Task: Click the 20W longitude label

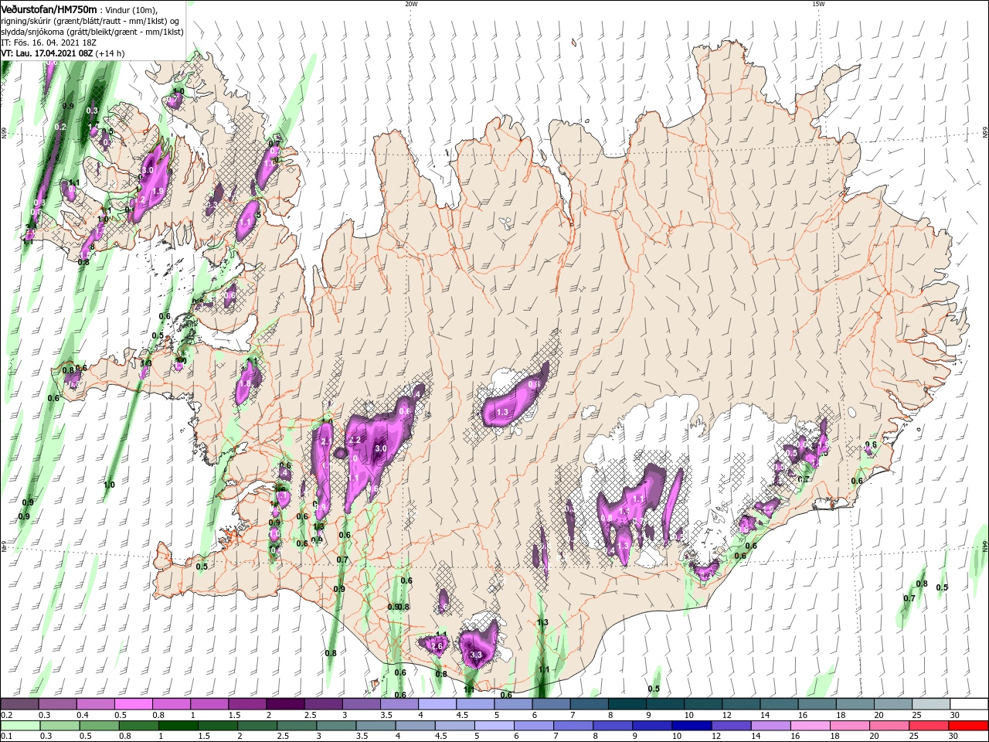Action: pyautogui.click(x=411, y=4)
